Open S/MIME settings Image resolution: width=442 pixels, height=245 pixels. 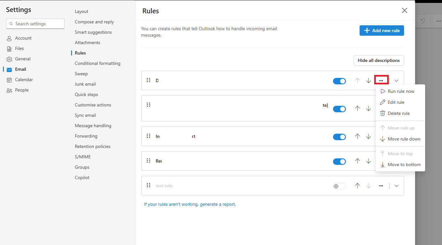point(83,157)
